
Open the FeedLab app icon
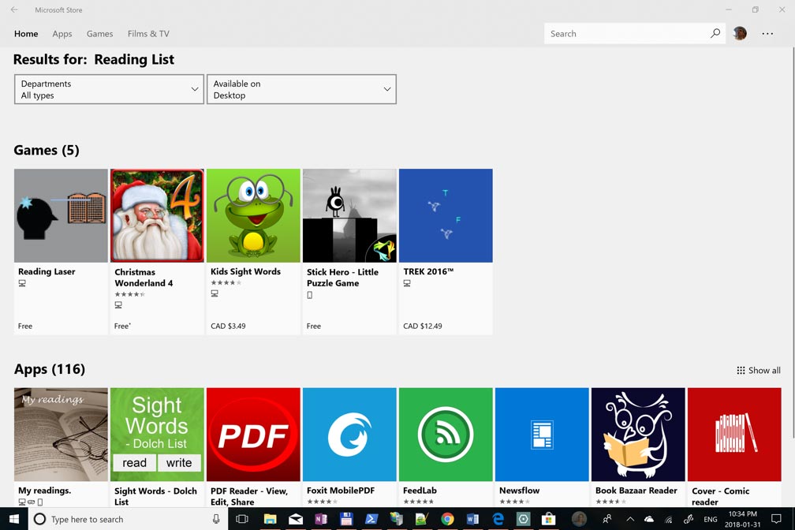tap(446, 435)
